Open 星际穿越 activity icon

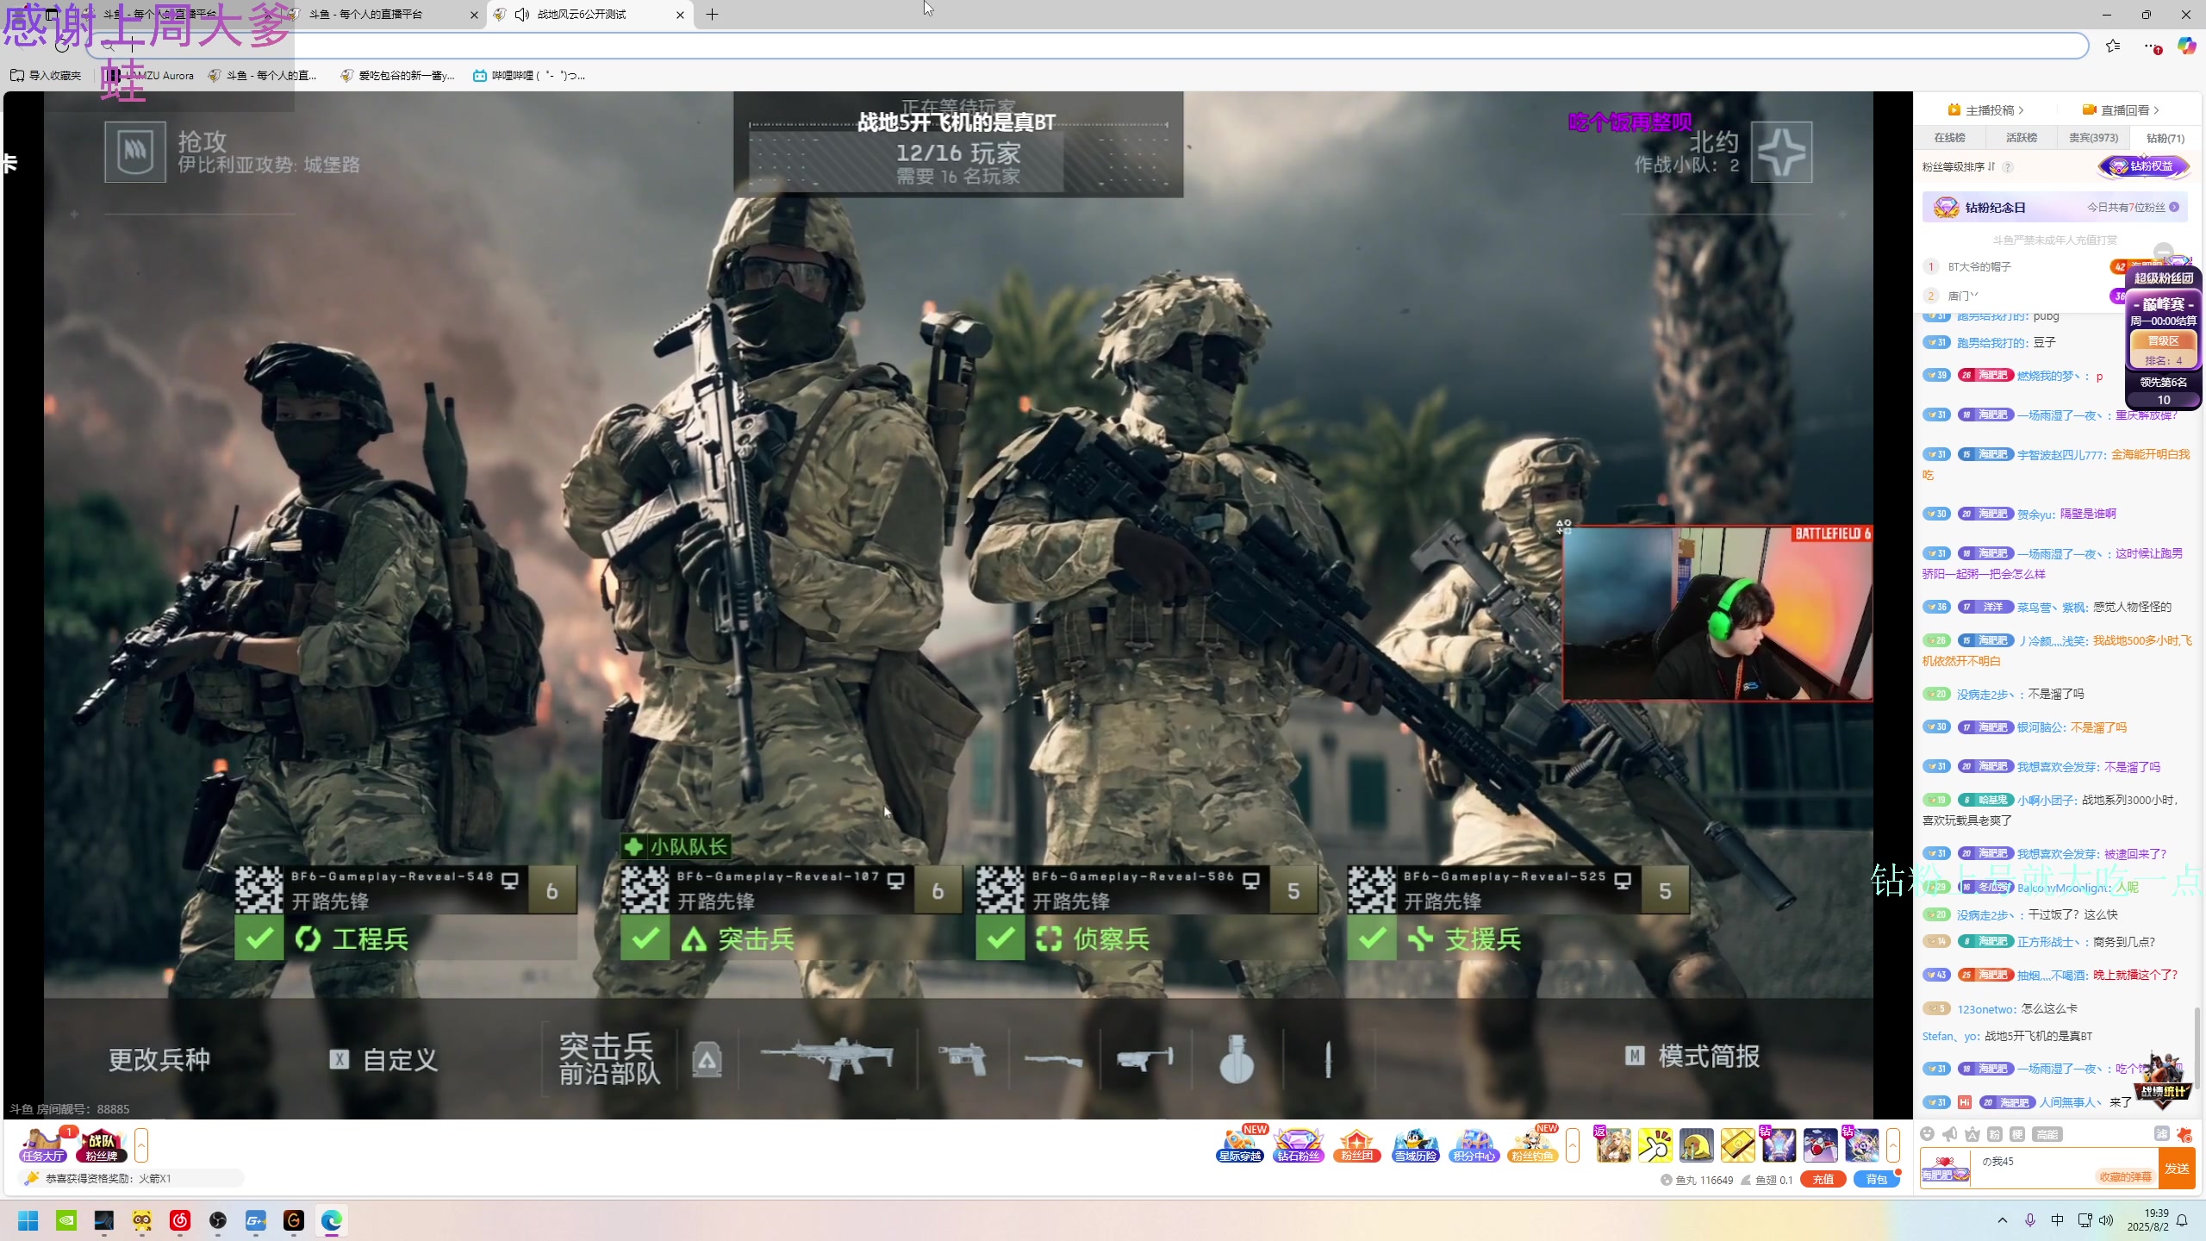coord(1240,1145)
